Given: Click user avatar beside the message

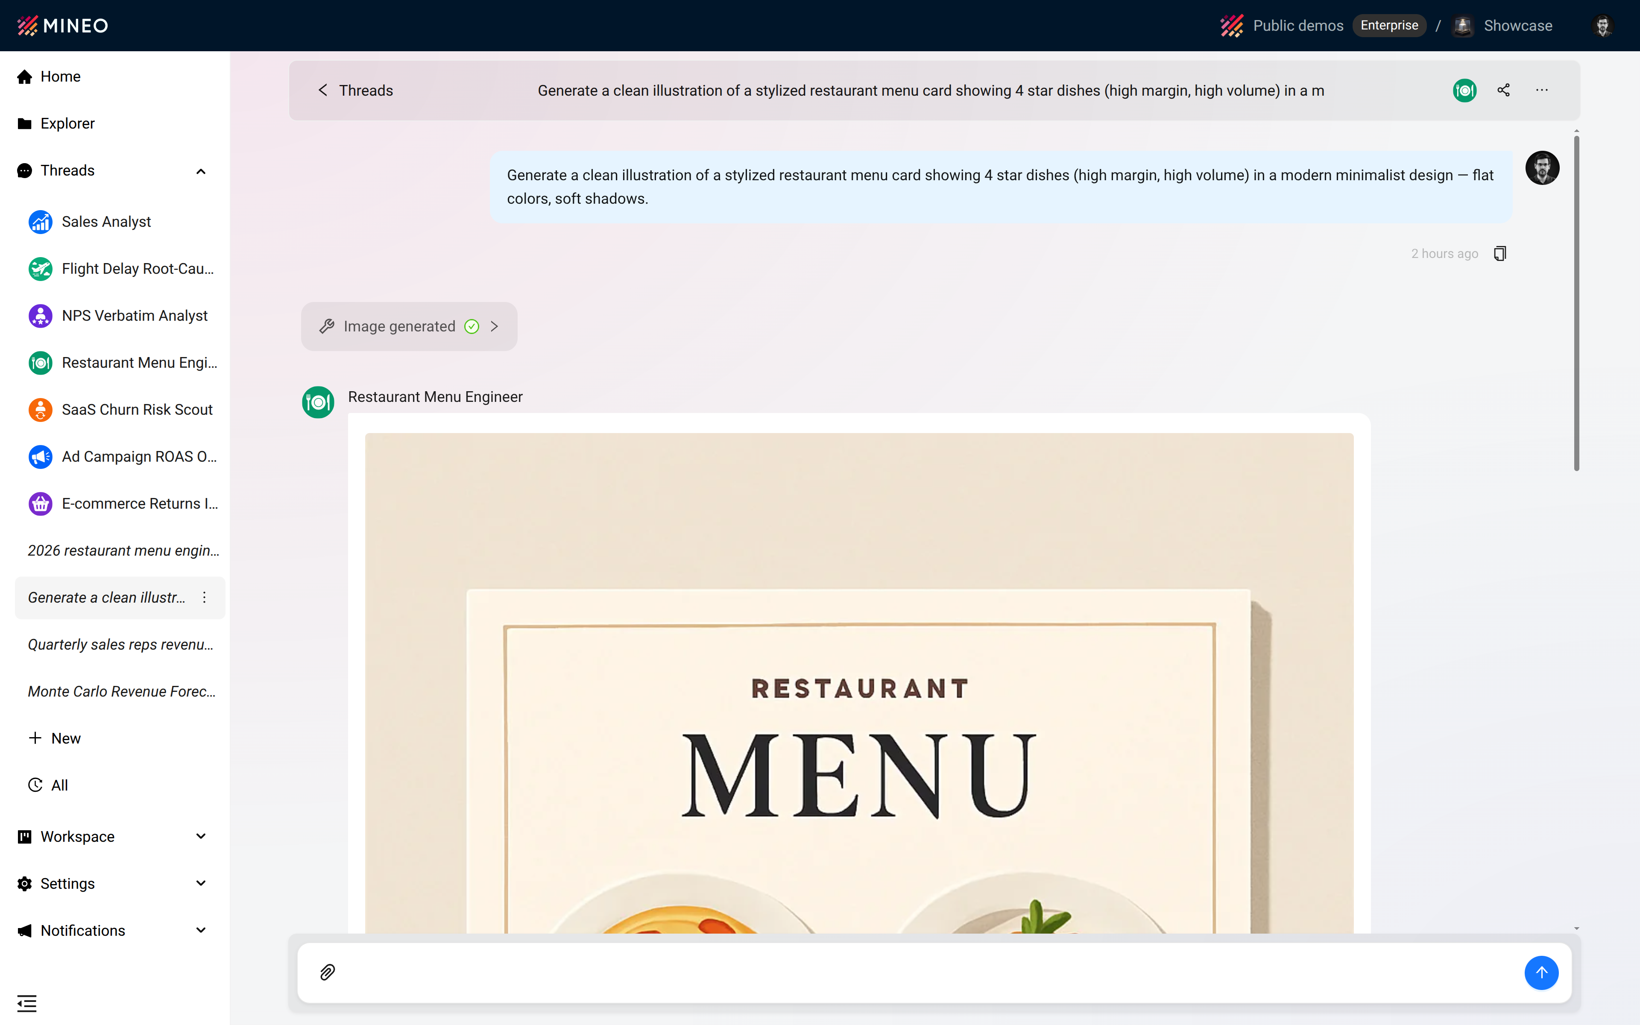Looking at the screenshot, I should pos(1543,167).
